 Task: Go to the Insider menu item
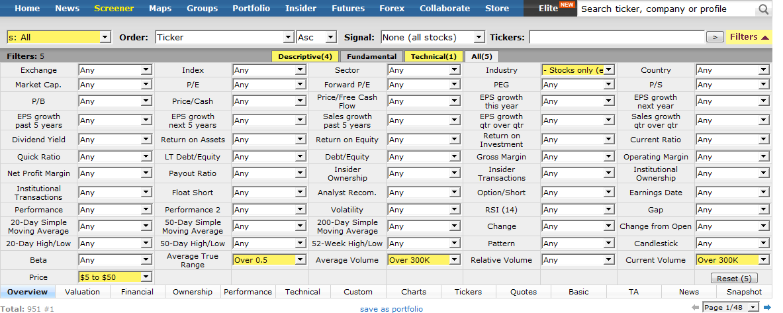coord(300,9)
